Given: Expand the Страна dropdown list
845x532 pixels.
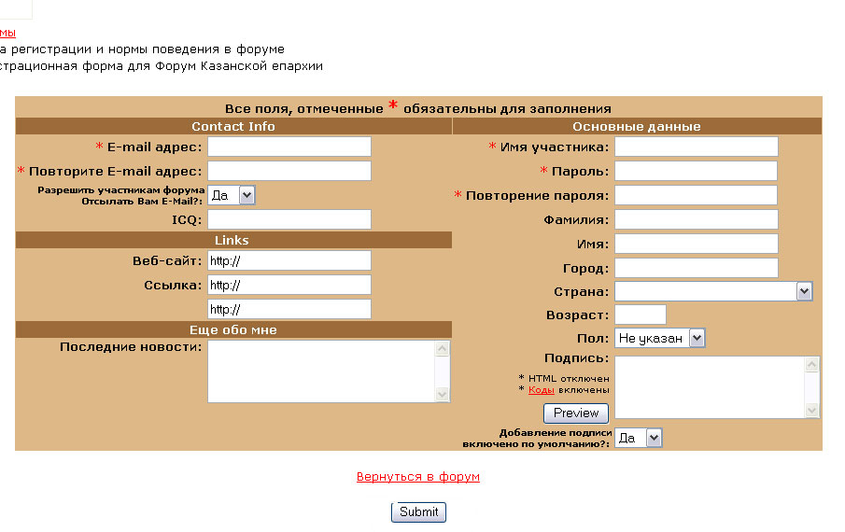Looking at the screenshot, I should [713, 291].
